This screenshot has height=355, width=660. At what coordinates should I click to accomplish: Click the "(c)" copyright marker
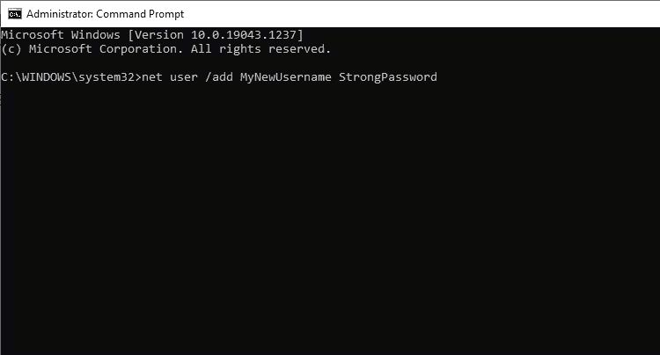click(x=11, y=48)
